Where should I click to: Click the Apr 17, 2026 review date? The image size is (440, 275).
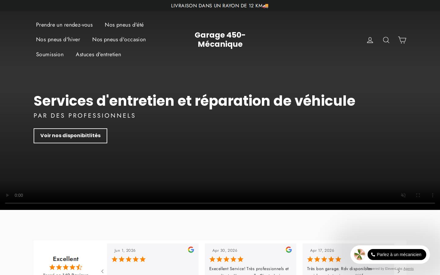point(322,251)
